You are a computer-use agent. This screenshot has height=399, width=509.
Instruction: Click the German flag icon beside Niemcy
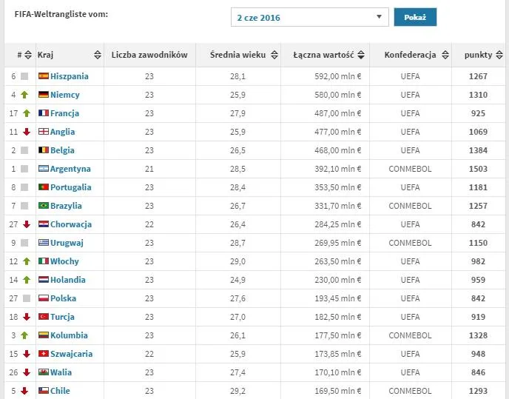pos(44,95)
